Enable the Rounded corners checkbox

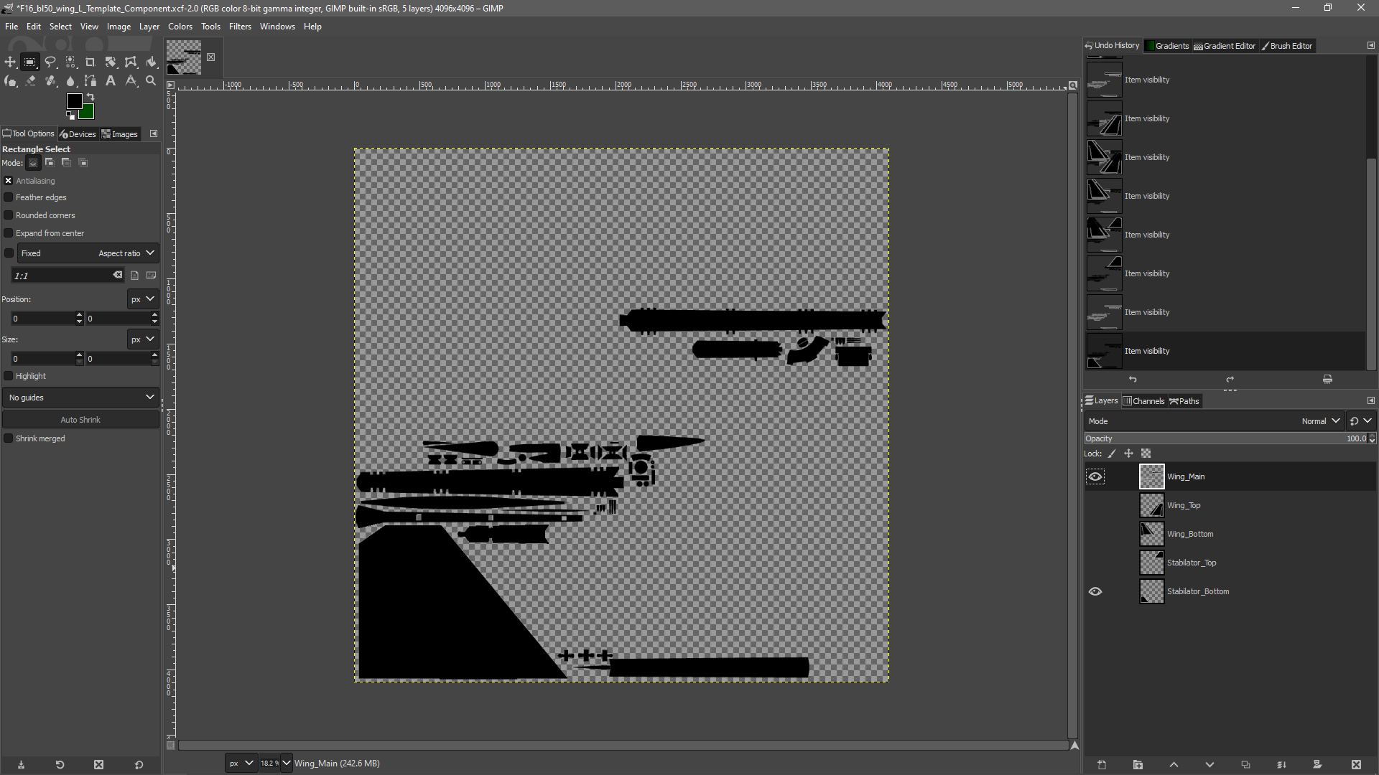pyautogui.click(x=9, y=215)
